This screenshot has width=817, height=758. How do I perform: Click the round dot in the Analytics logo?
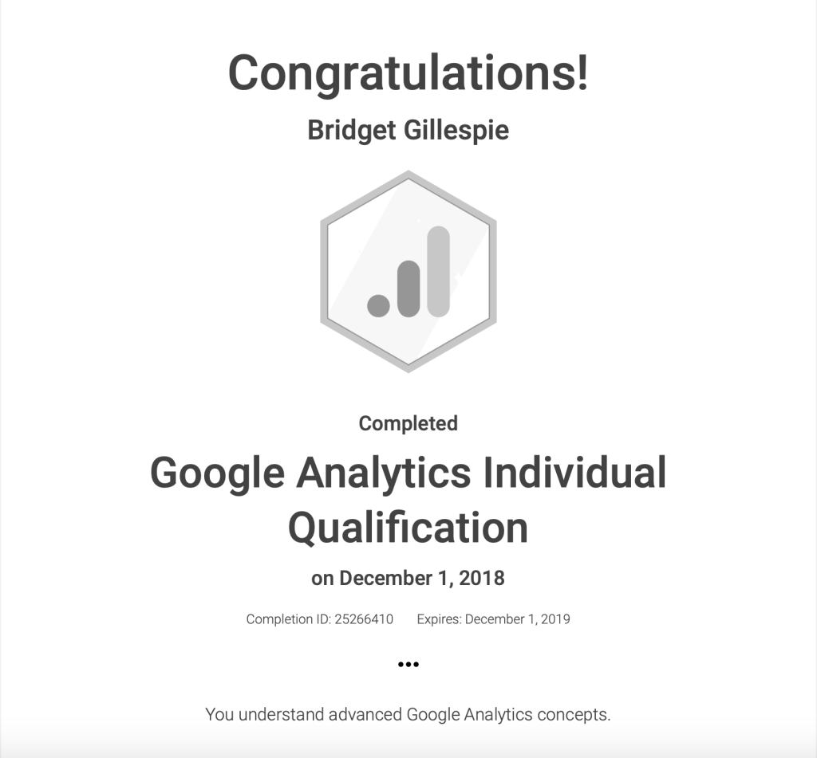click(x=378, y=304)
